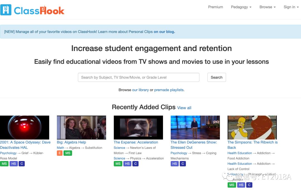Select Science link before Newton's Laws of Motion
This screenshot has height=190, width=301.
(x=119, y=148)
